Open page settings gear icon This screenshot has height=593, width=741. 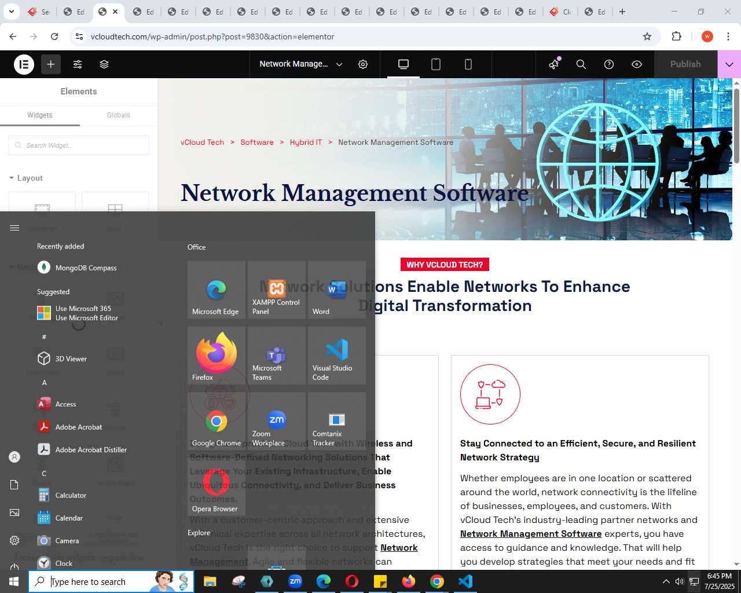(363, 64)
